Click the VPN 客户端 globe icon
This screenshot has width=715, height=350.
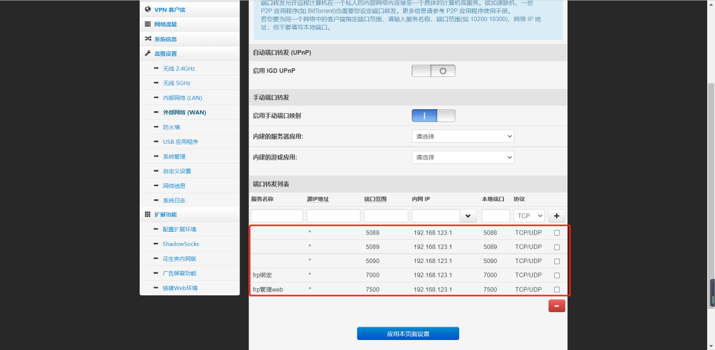(x=147, y=9)
